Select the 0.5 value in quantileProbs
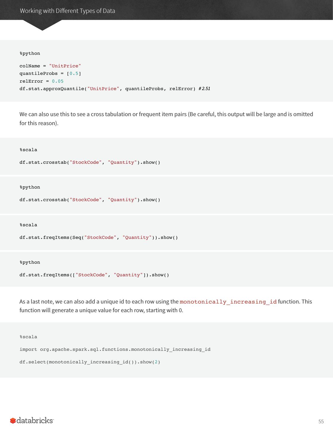333x431 pixels. point(74,74)
